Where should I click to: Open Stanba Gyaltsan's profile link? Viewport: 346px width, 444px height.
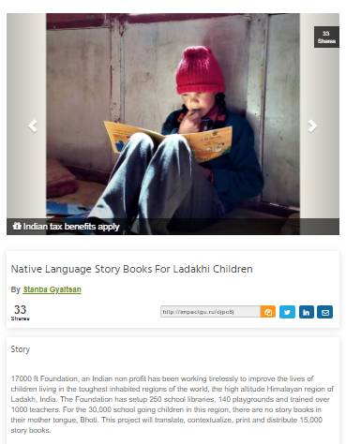click(52, 289)
